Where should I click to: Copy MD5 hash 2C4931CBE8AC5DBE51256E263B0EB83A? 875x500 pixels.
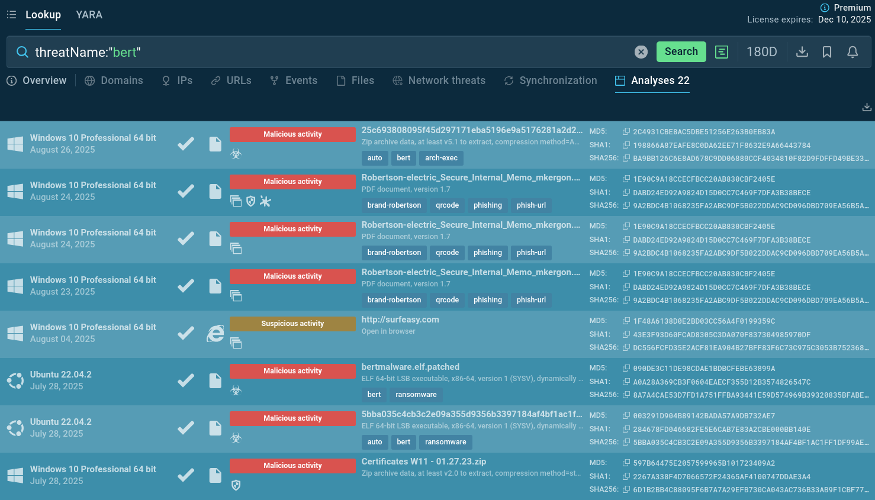(x=626, y=131)
